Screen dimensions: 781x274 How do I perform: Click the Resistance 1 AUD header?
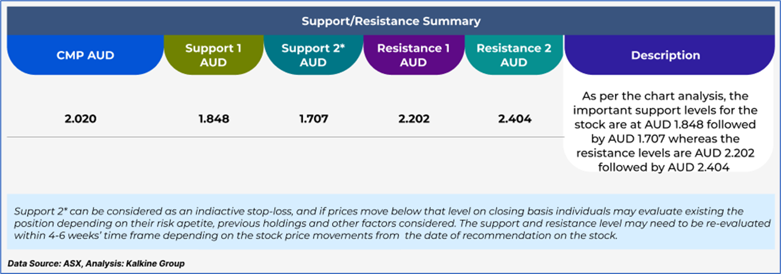(413, 55)
